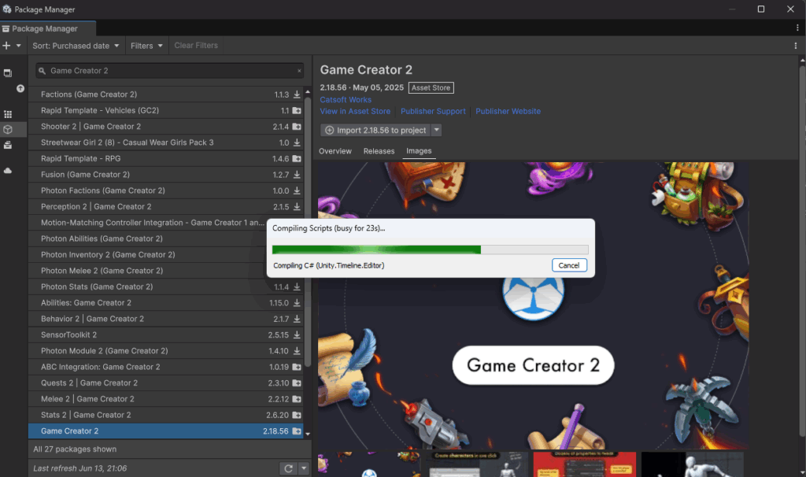Screen dimensions: 806x477
Task: Click import icon for ABC Integration row
Action: (x=297, y=367)
